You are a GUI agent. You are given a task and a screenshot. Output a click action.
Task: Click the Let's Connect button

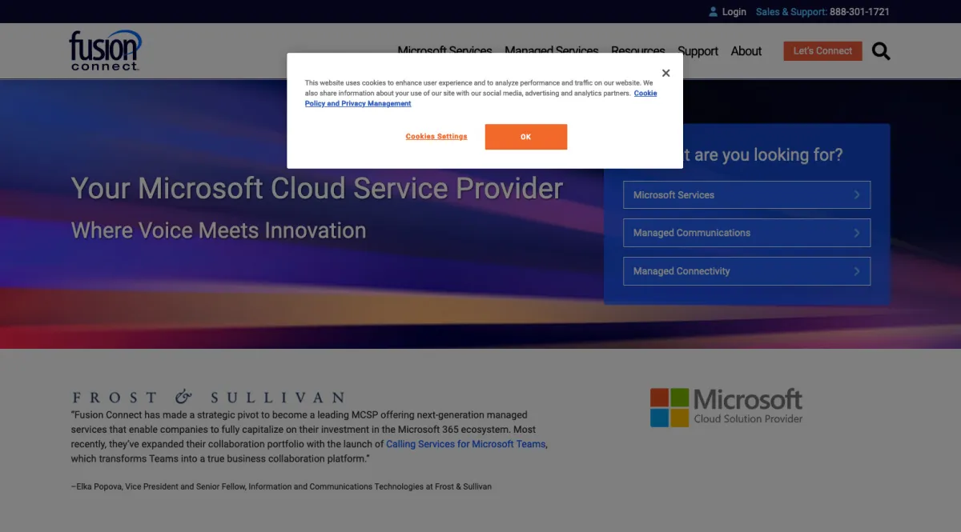pyautogui.click(x=822, y=50)
